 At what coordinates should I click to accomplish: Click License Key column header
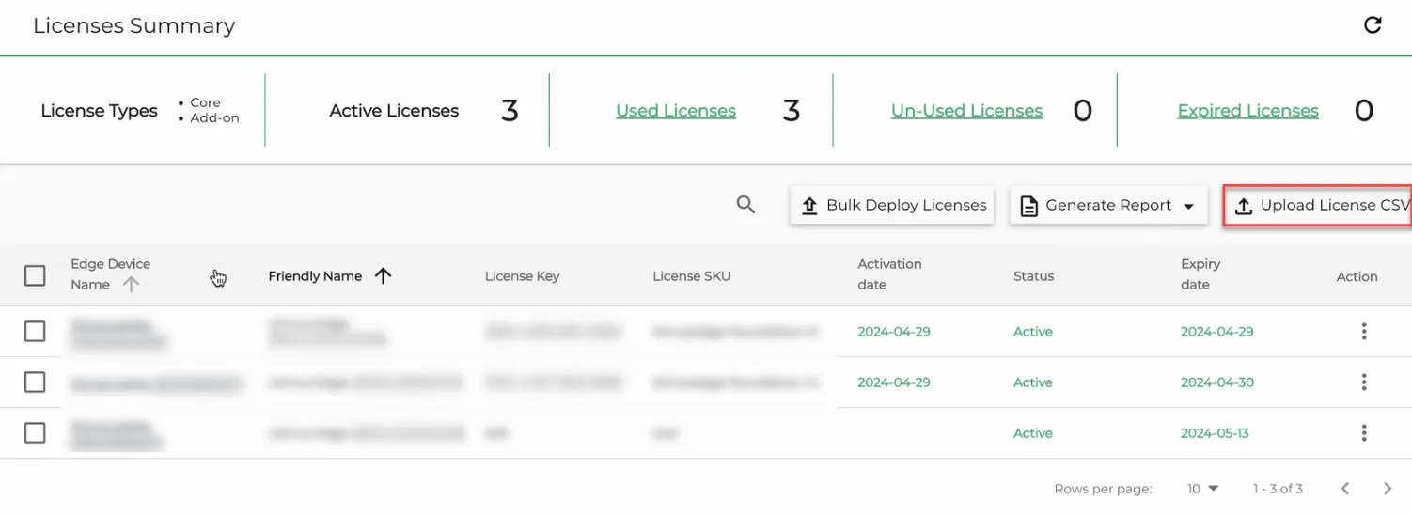tap(522, 276)
